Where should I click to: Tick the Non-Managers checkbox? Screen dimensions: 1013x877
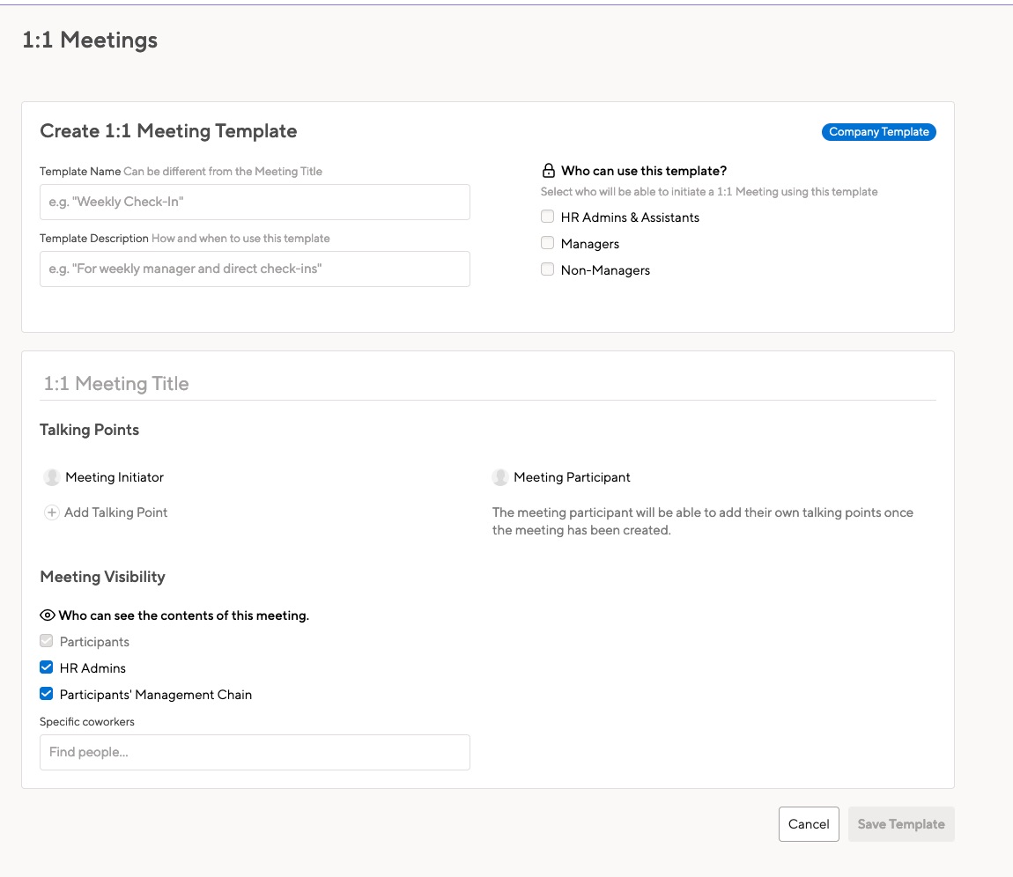coord(547,269)
